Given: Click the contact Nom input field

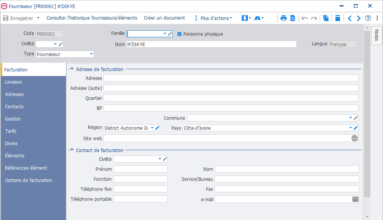Looking at the screenshot, I should [x=287, y=169].
